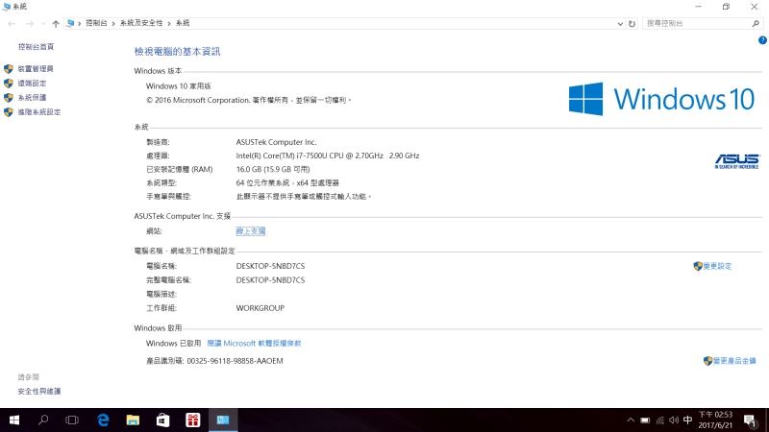Open 裝置管理員 from left sidebar
The height and width of the screenshot is (432, 769).
pyautogui.click(x=36, y=69)
